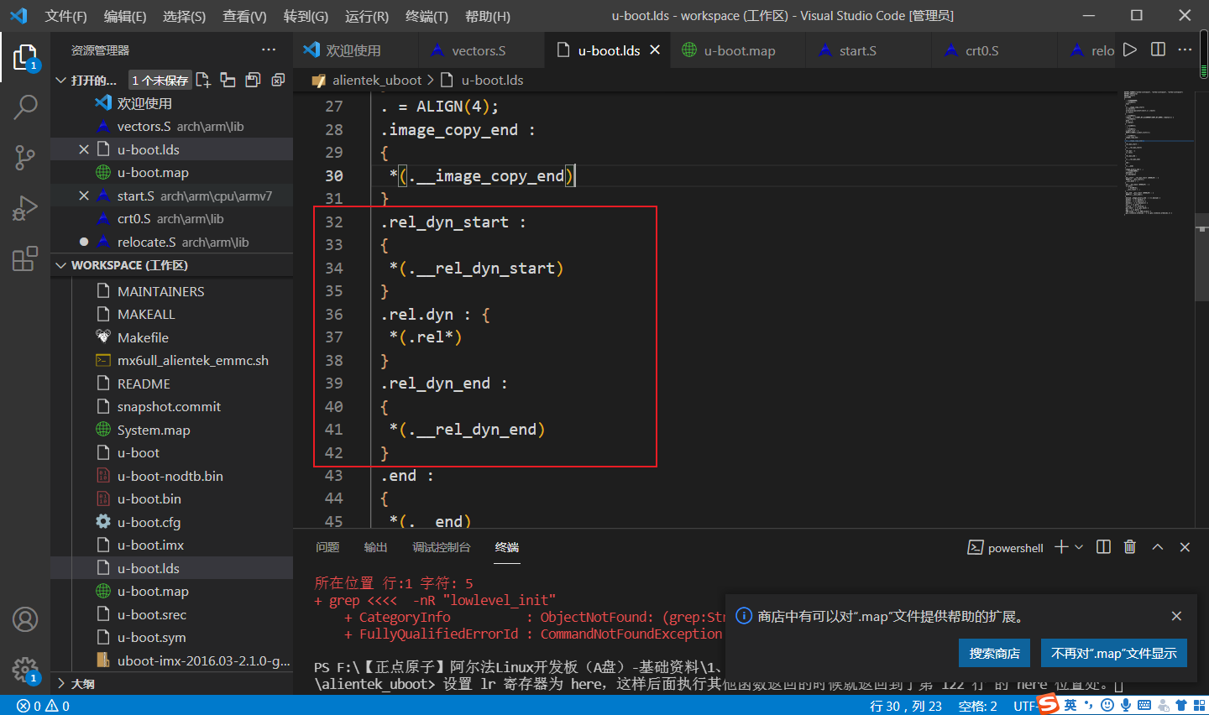Image resolution: width=1209 pixels, height=715 pixels.
Task: Open u-boot.cfg in workspace tree
Action: pyautogui.click(x=149, y=522)
